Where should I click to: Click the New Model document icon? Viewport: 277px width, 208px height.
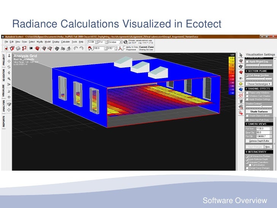[6, 48]
